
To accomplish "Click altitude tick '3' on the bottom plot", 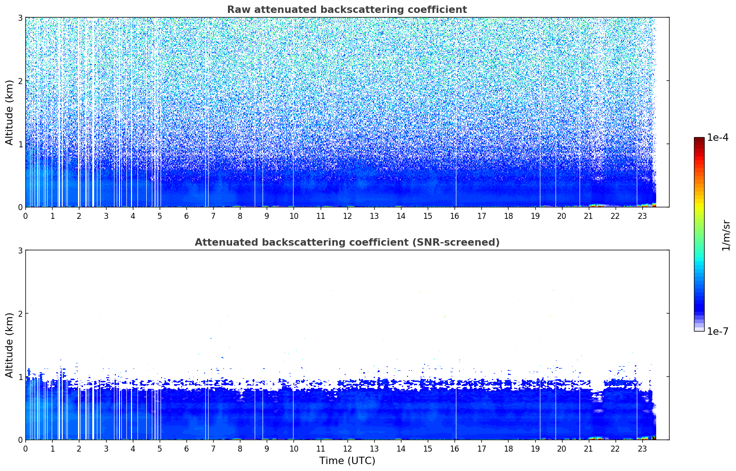I will pyautogui.click(x=20, y=250).
